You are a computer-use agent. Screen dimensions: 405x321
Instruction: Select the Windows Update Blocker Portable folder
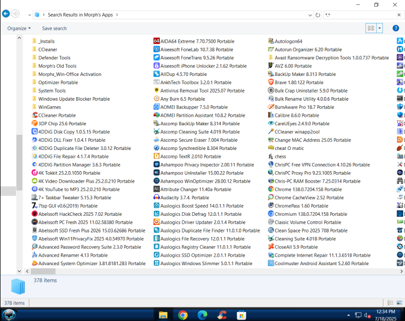click(x=71, y=99)
